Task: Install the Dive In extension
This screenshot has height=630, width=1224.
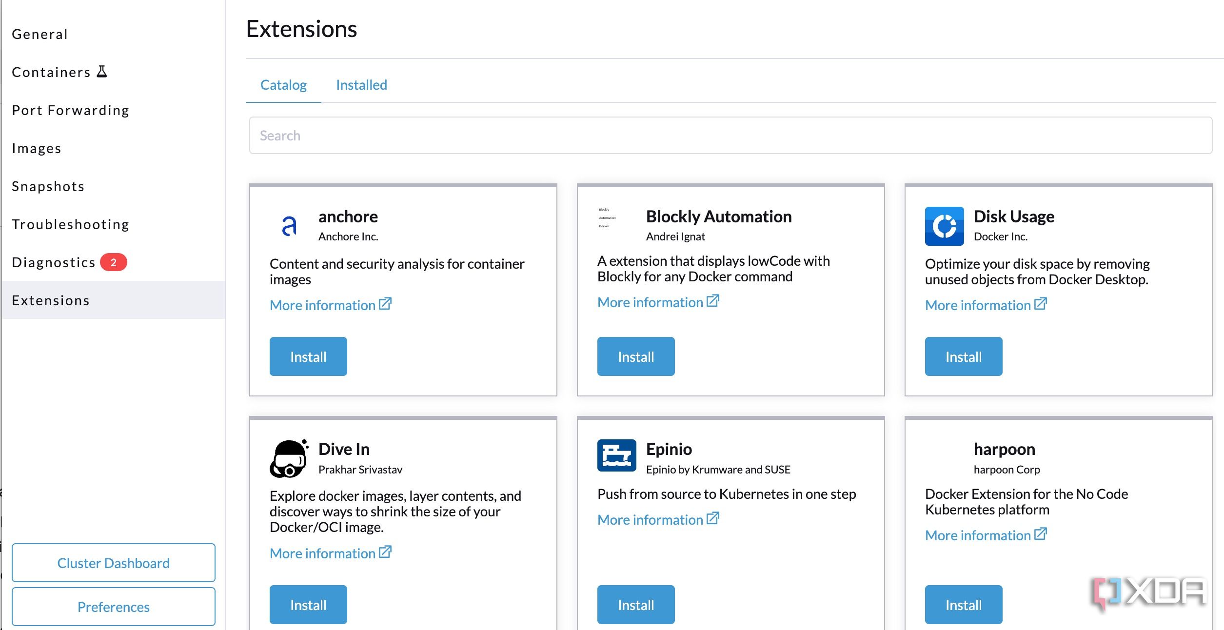Action: (308, 605)
